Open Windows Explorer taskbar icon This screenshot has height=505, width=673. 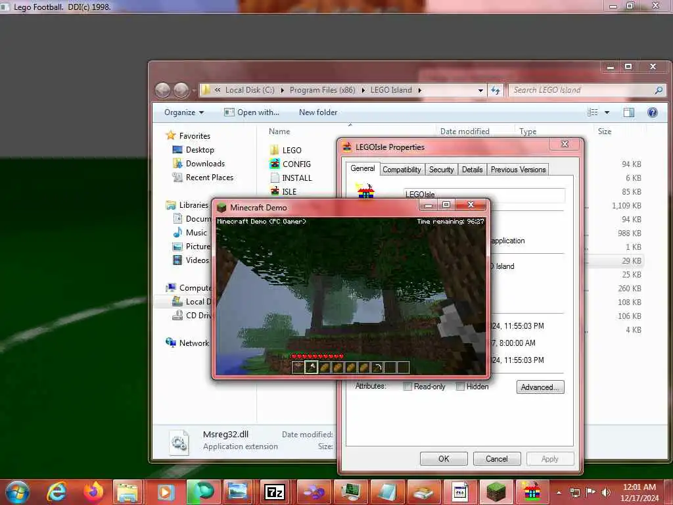pyautogui.click(x=128, y=492)
